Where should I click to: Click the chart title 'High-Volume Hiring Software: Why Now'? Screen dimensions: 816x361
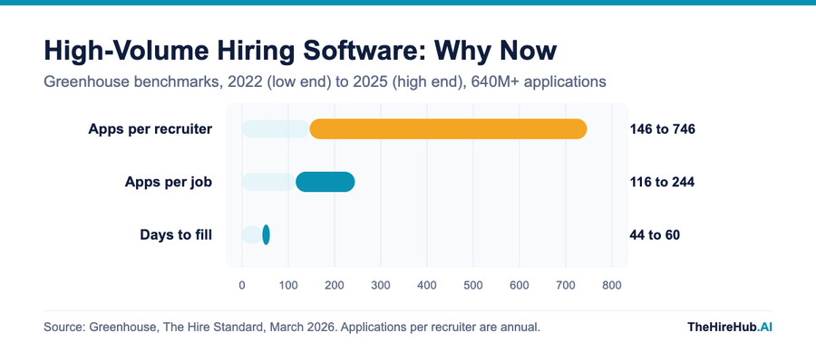[300, 52]
